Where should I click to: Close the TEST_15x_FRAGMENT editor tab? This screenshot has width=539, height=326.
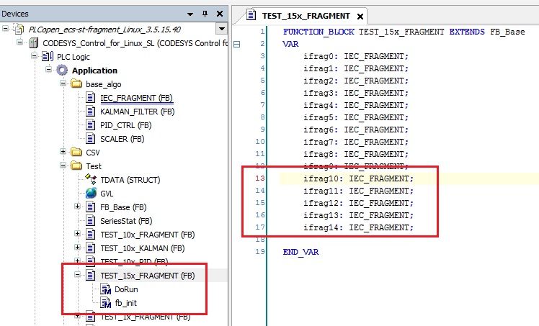point(360,16)
